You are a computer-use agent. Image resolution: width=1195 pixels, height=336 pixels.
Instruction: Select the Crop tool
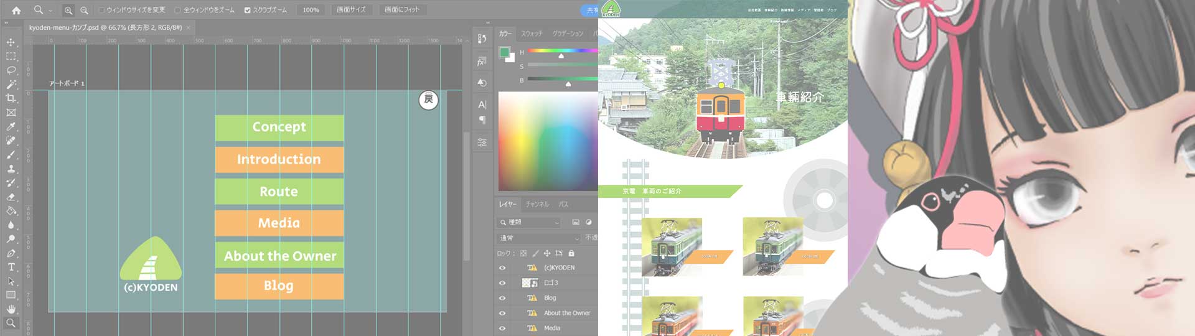(x=11, y=98)
